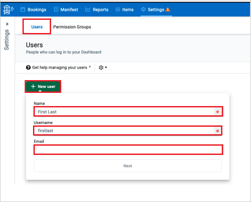Screen dimensions: 251x202
Task: Open the dropdown caret beside gear icon
Action: 106,67
